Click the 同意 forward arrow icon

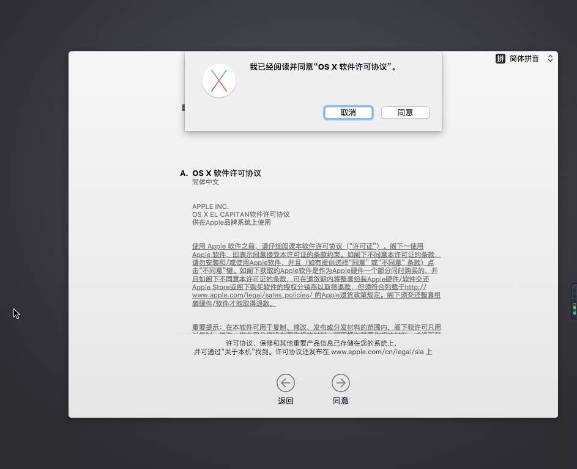[341, 383]
